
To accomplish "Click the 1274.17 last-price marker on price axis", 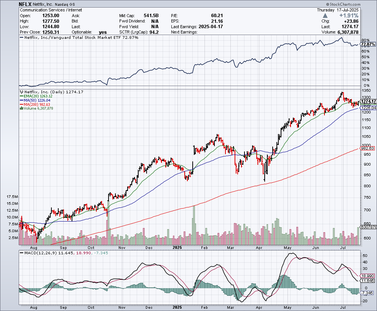I will (x=368, y=101).
